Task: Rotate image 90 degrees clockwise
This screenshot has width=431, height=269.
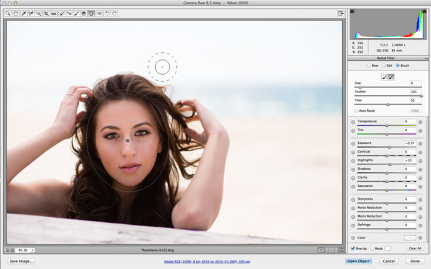Action: click(x=114, y=13)
